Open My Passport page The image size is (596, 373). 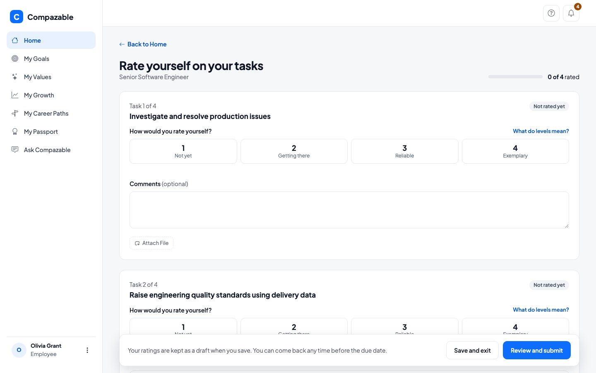[x=51, y=131]
